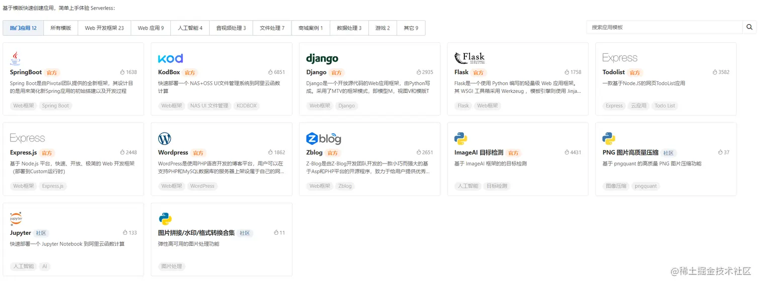Click flame icon beside 3582 on Todolist

click(715, 72)
